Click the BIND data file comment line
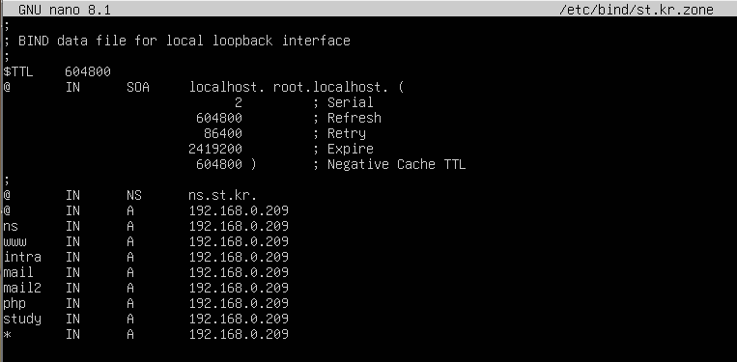 [184, 41]
